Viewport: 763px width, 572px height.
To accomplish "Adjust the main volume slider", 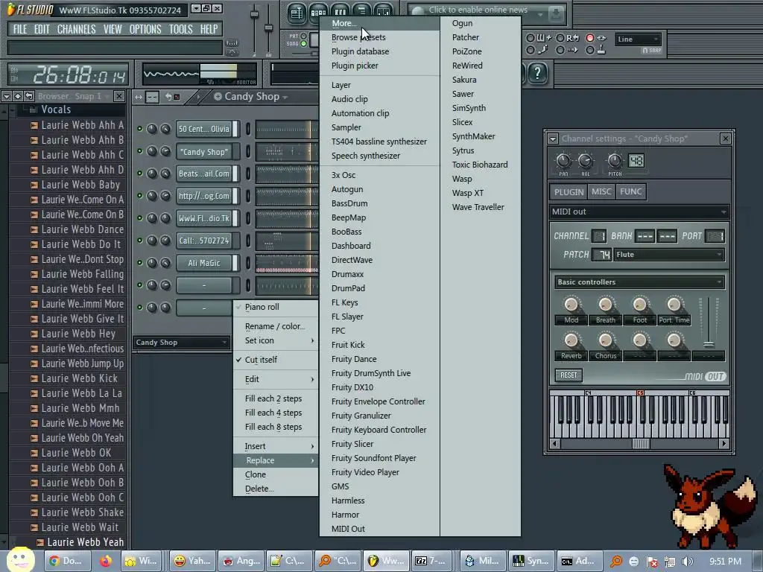I will point(254,15).
